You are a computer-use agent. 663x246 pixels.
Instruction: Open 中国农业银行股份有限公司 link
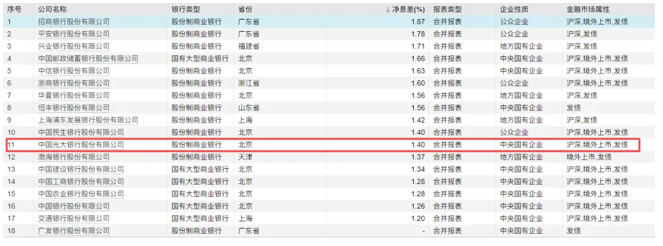[x=81, y=194]
